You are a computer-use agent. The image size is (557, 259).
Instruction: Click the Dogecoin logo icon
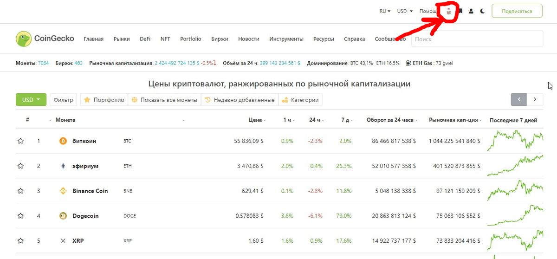click(63, 216)
